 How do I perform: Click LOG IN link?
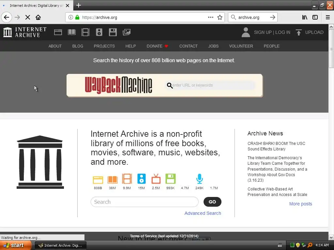283,32
